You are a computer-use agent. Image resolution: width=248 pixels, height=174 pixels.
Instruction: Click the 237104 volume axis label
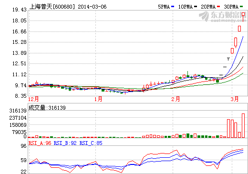coord(18,118)
